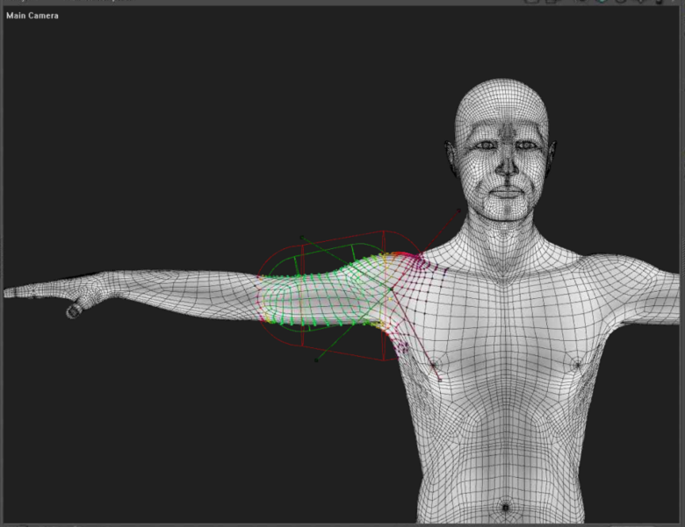Click the red line endpoint on the chest

coord(439,379)
